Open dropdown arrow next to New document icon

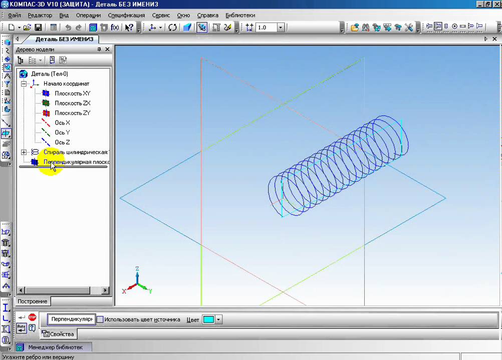coord(19,27)
